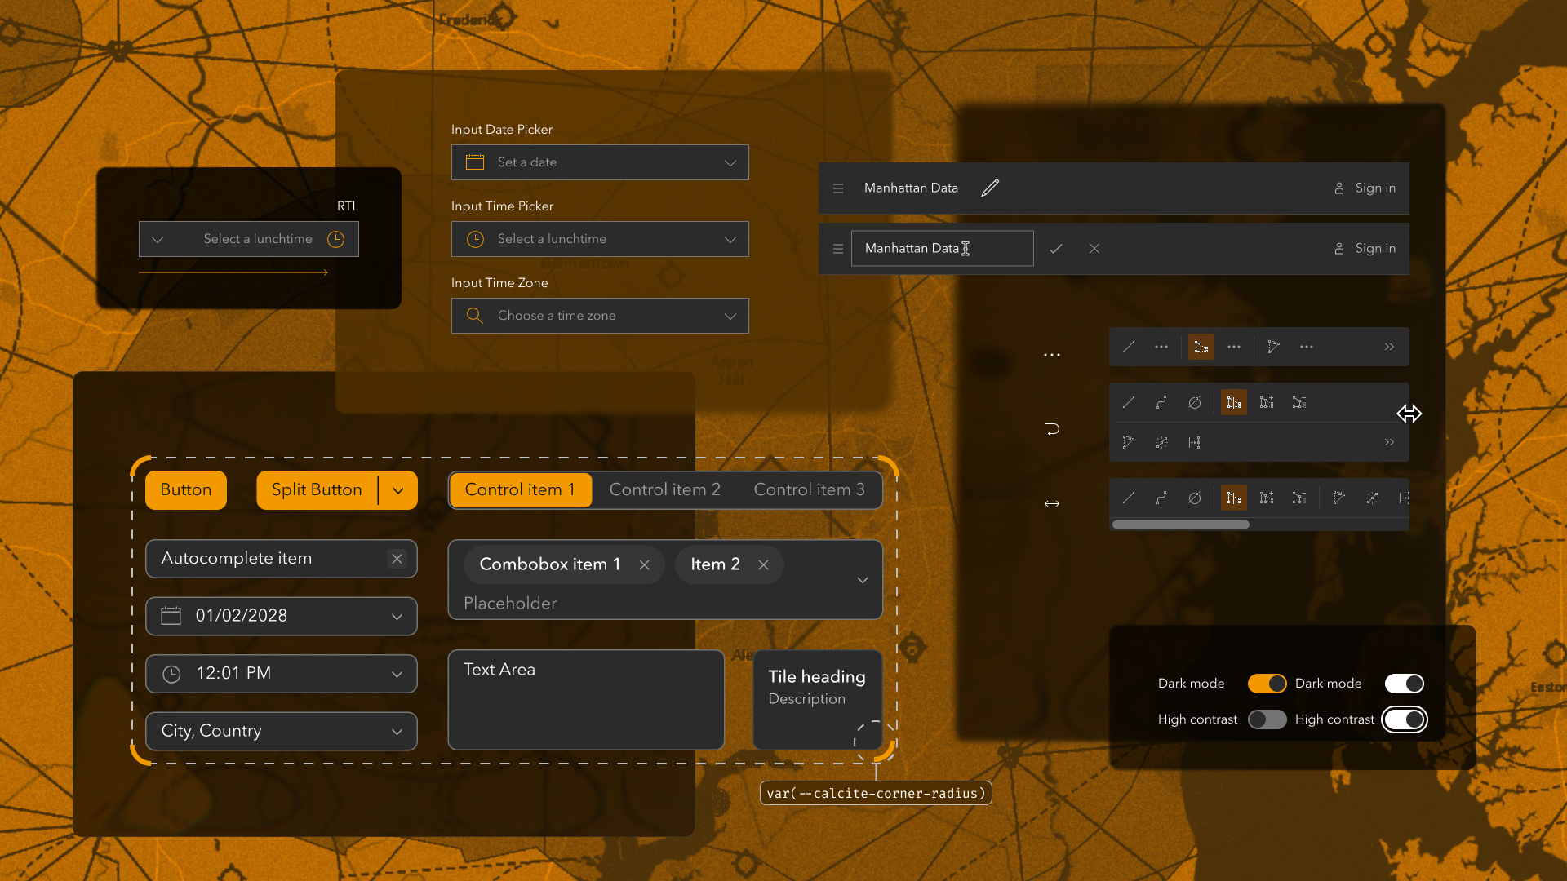Toggle the white Dark mode switch
Viewport: 1567px width, 881px height.
point(1405,684)
